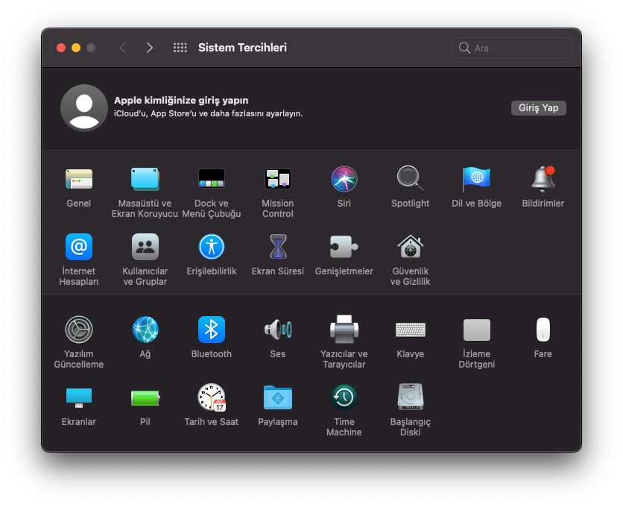
Task: Open the Bildirimler bell icon
Action: click(543, 179)
